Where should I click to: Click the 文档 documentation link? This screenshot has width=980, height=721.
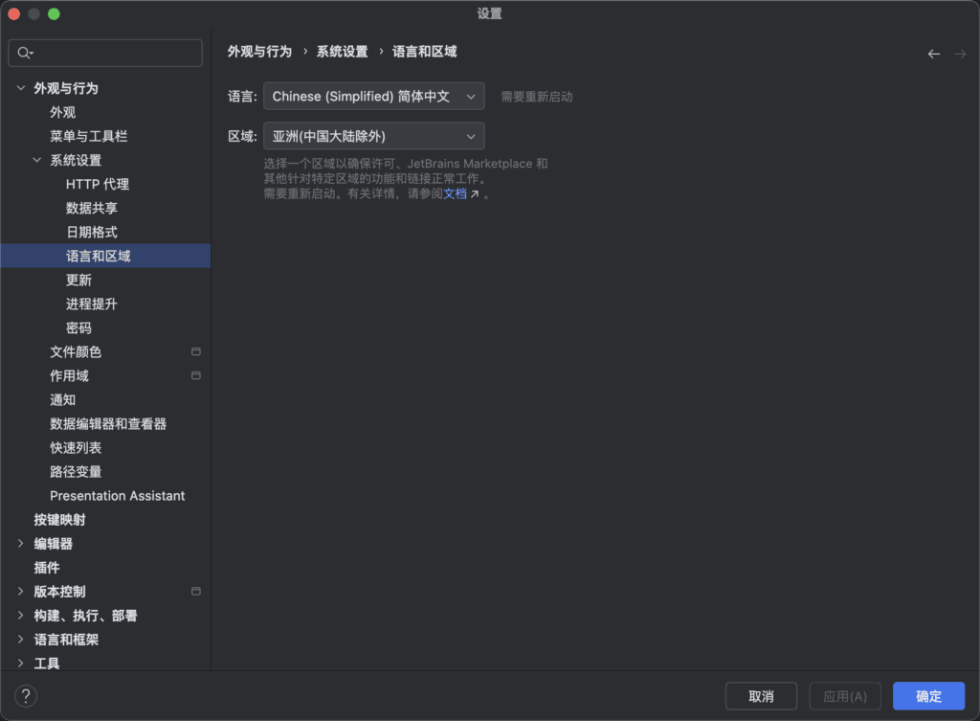(456, 193)
